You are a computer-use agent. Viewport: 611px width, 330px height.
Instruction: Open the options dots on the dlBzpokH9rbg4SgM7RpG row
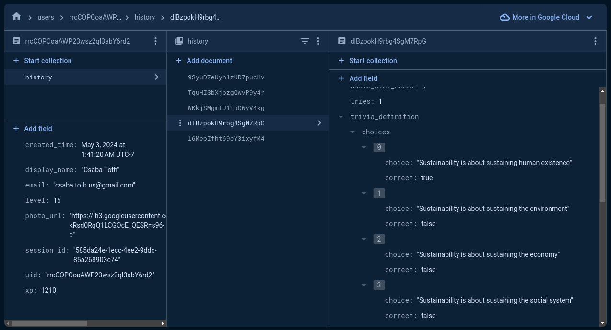180,123
